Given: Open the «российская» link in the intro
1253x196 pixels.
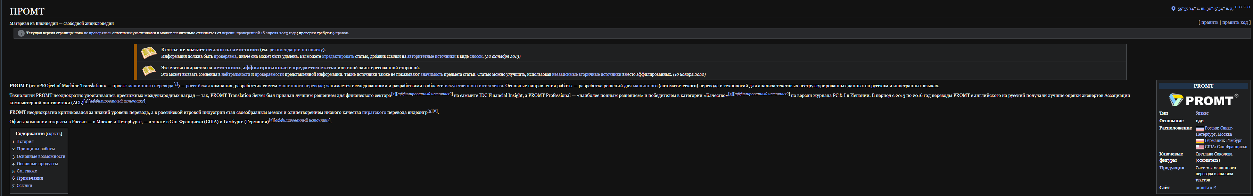Looking at the screenshot, I should click(x=197, y=86).
